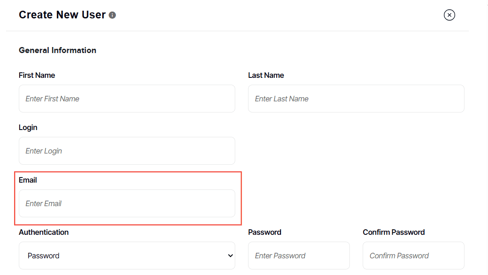The height and width of the screenshot is (275, 488).
Task: Click the Password label above its field
Action: click(x=265, y=232)
